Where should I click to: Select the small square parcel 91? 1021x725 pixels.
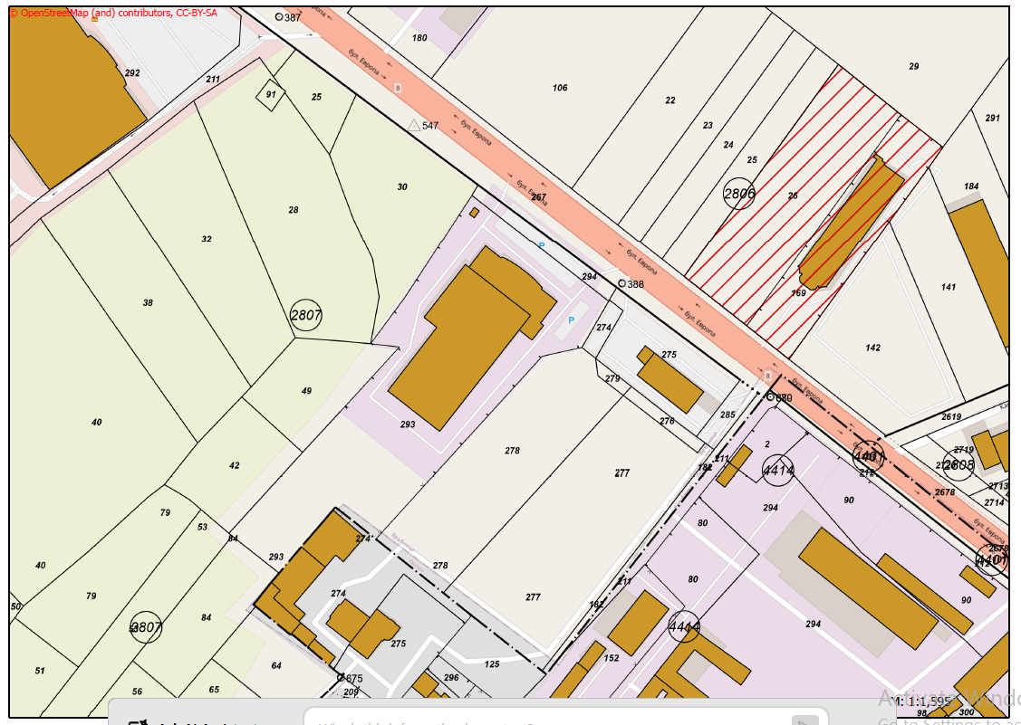tap(270, 94)
